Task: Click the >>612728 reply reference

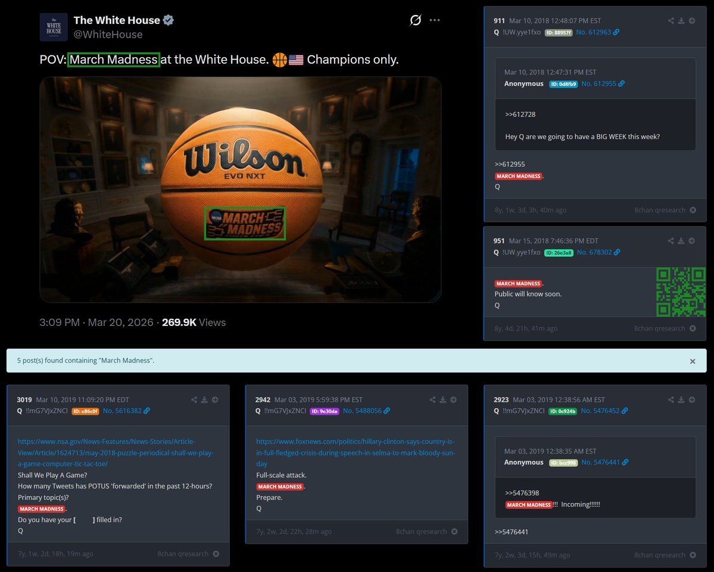Action: (x=520, y=114)
